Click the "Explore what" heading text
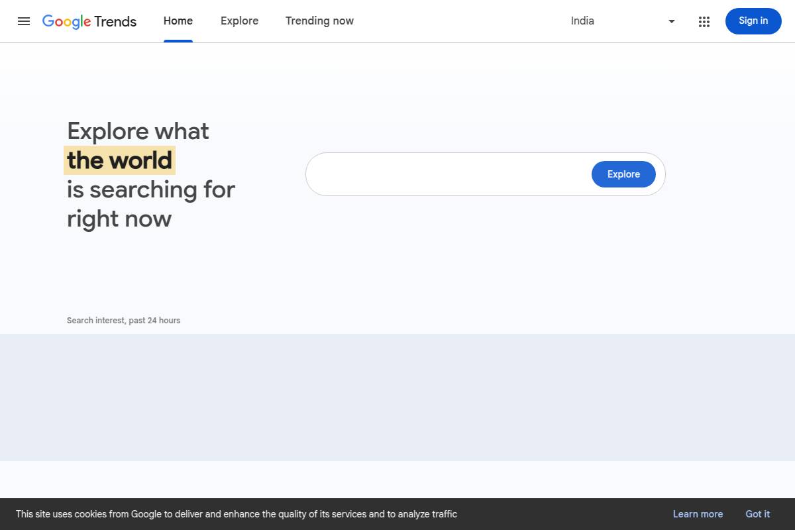Viewport: 795px width, 530px height. point(138,131)
